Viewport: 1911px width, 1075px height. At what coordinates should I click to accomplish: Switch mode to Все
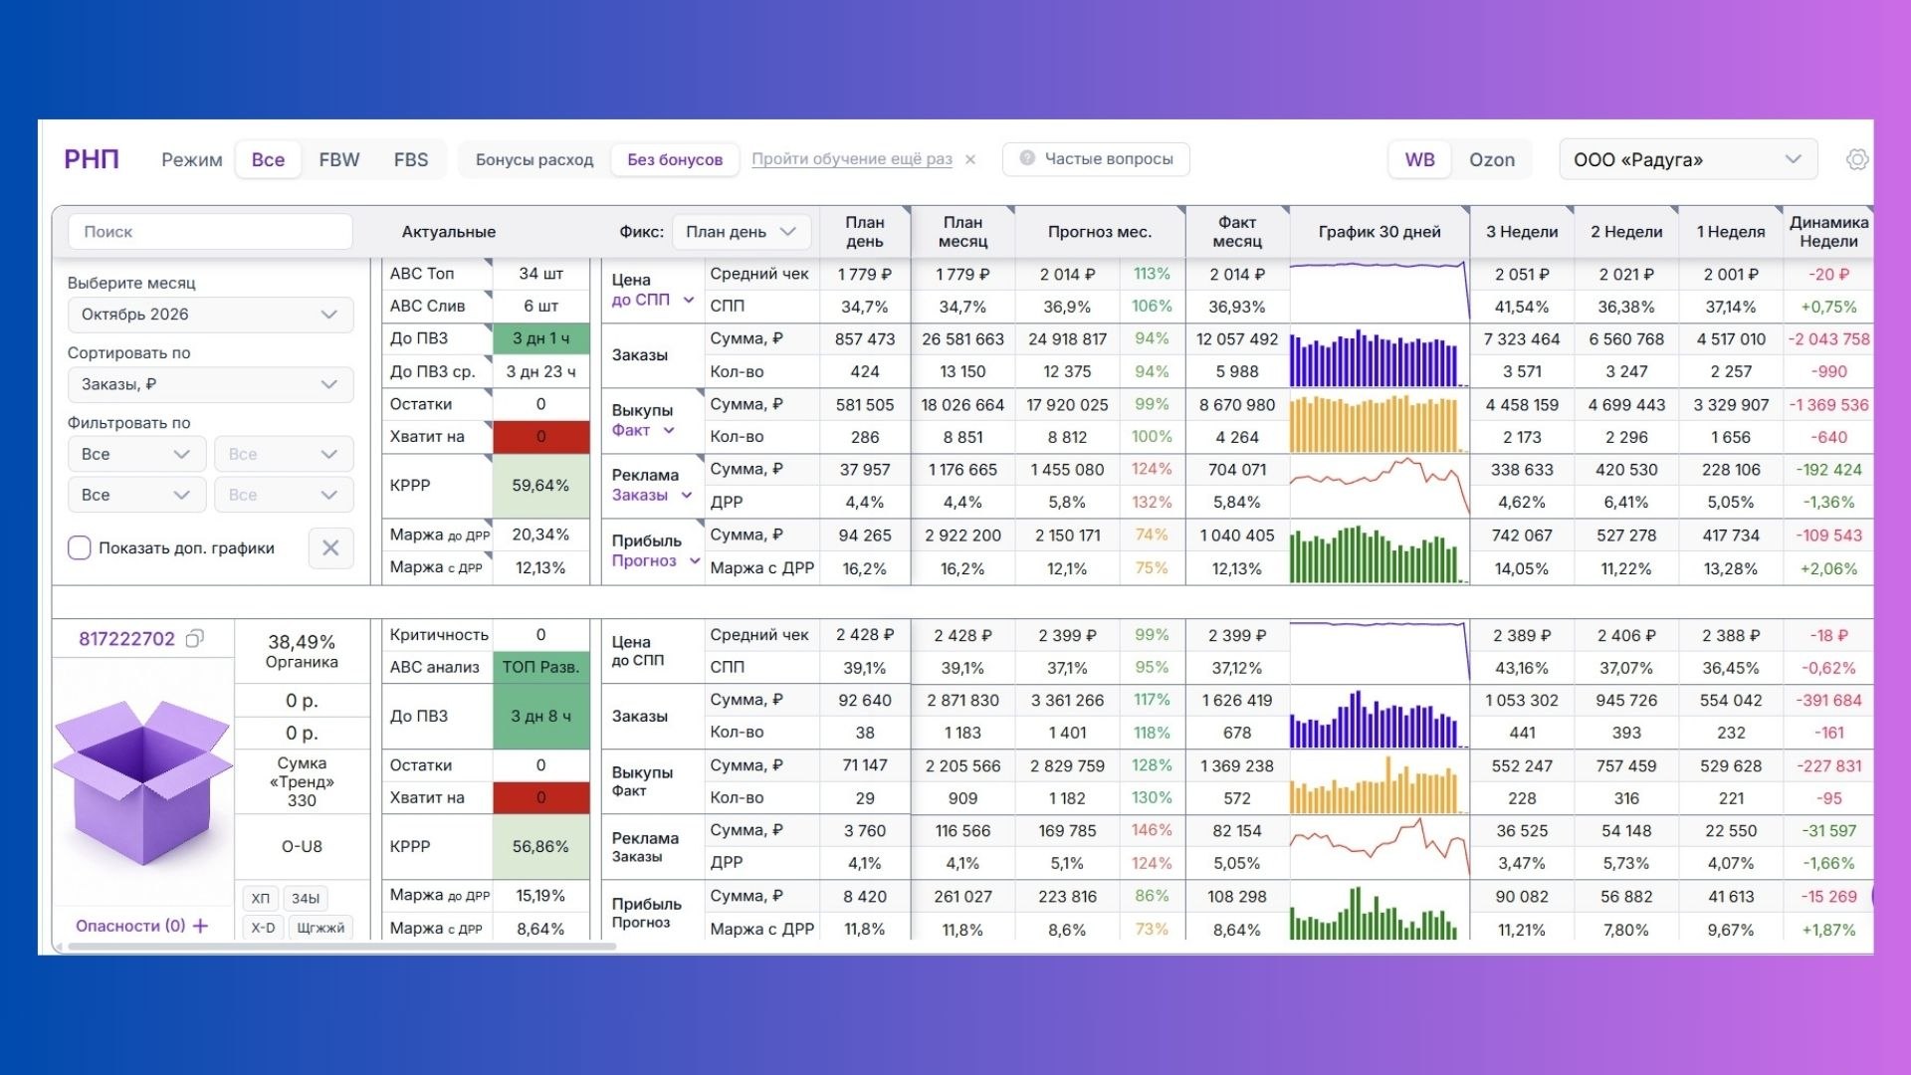268,159
